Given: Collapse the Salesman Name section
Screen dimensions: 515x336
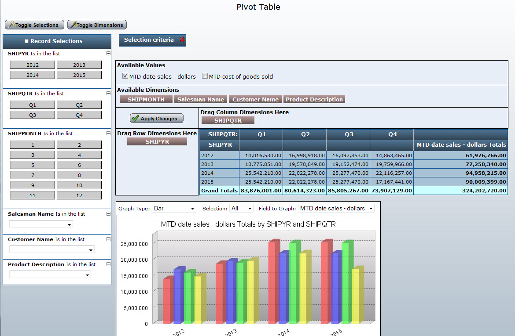Looking at the screenshot, I should [108, 214].
